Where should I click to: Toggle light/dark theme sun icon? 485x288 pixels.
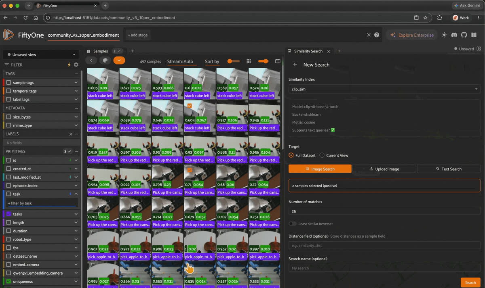[x=445, y=35]
